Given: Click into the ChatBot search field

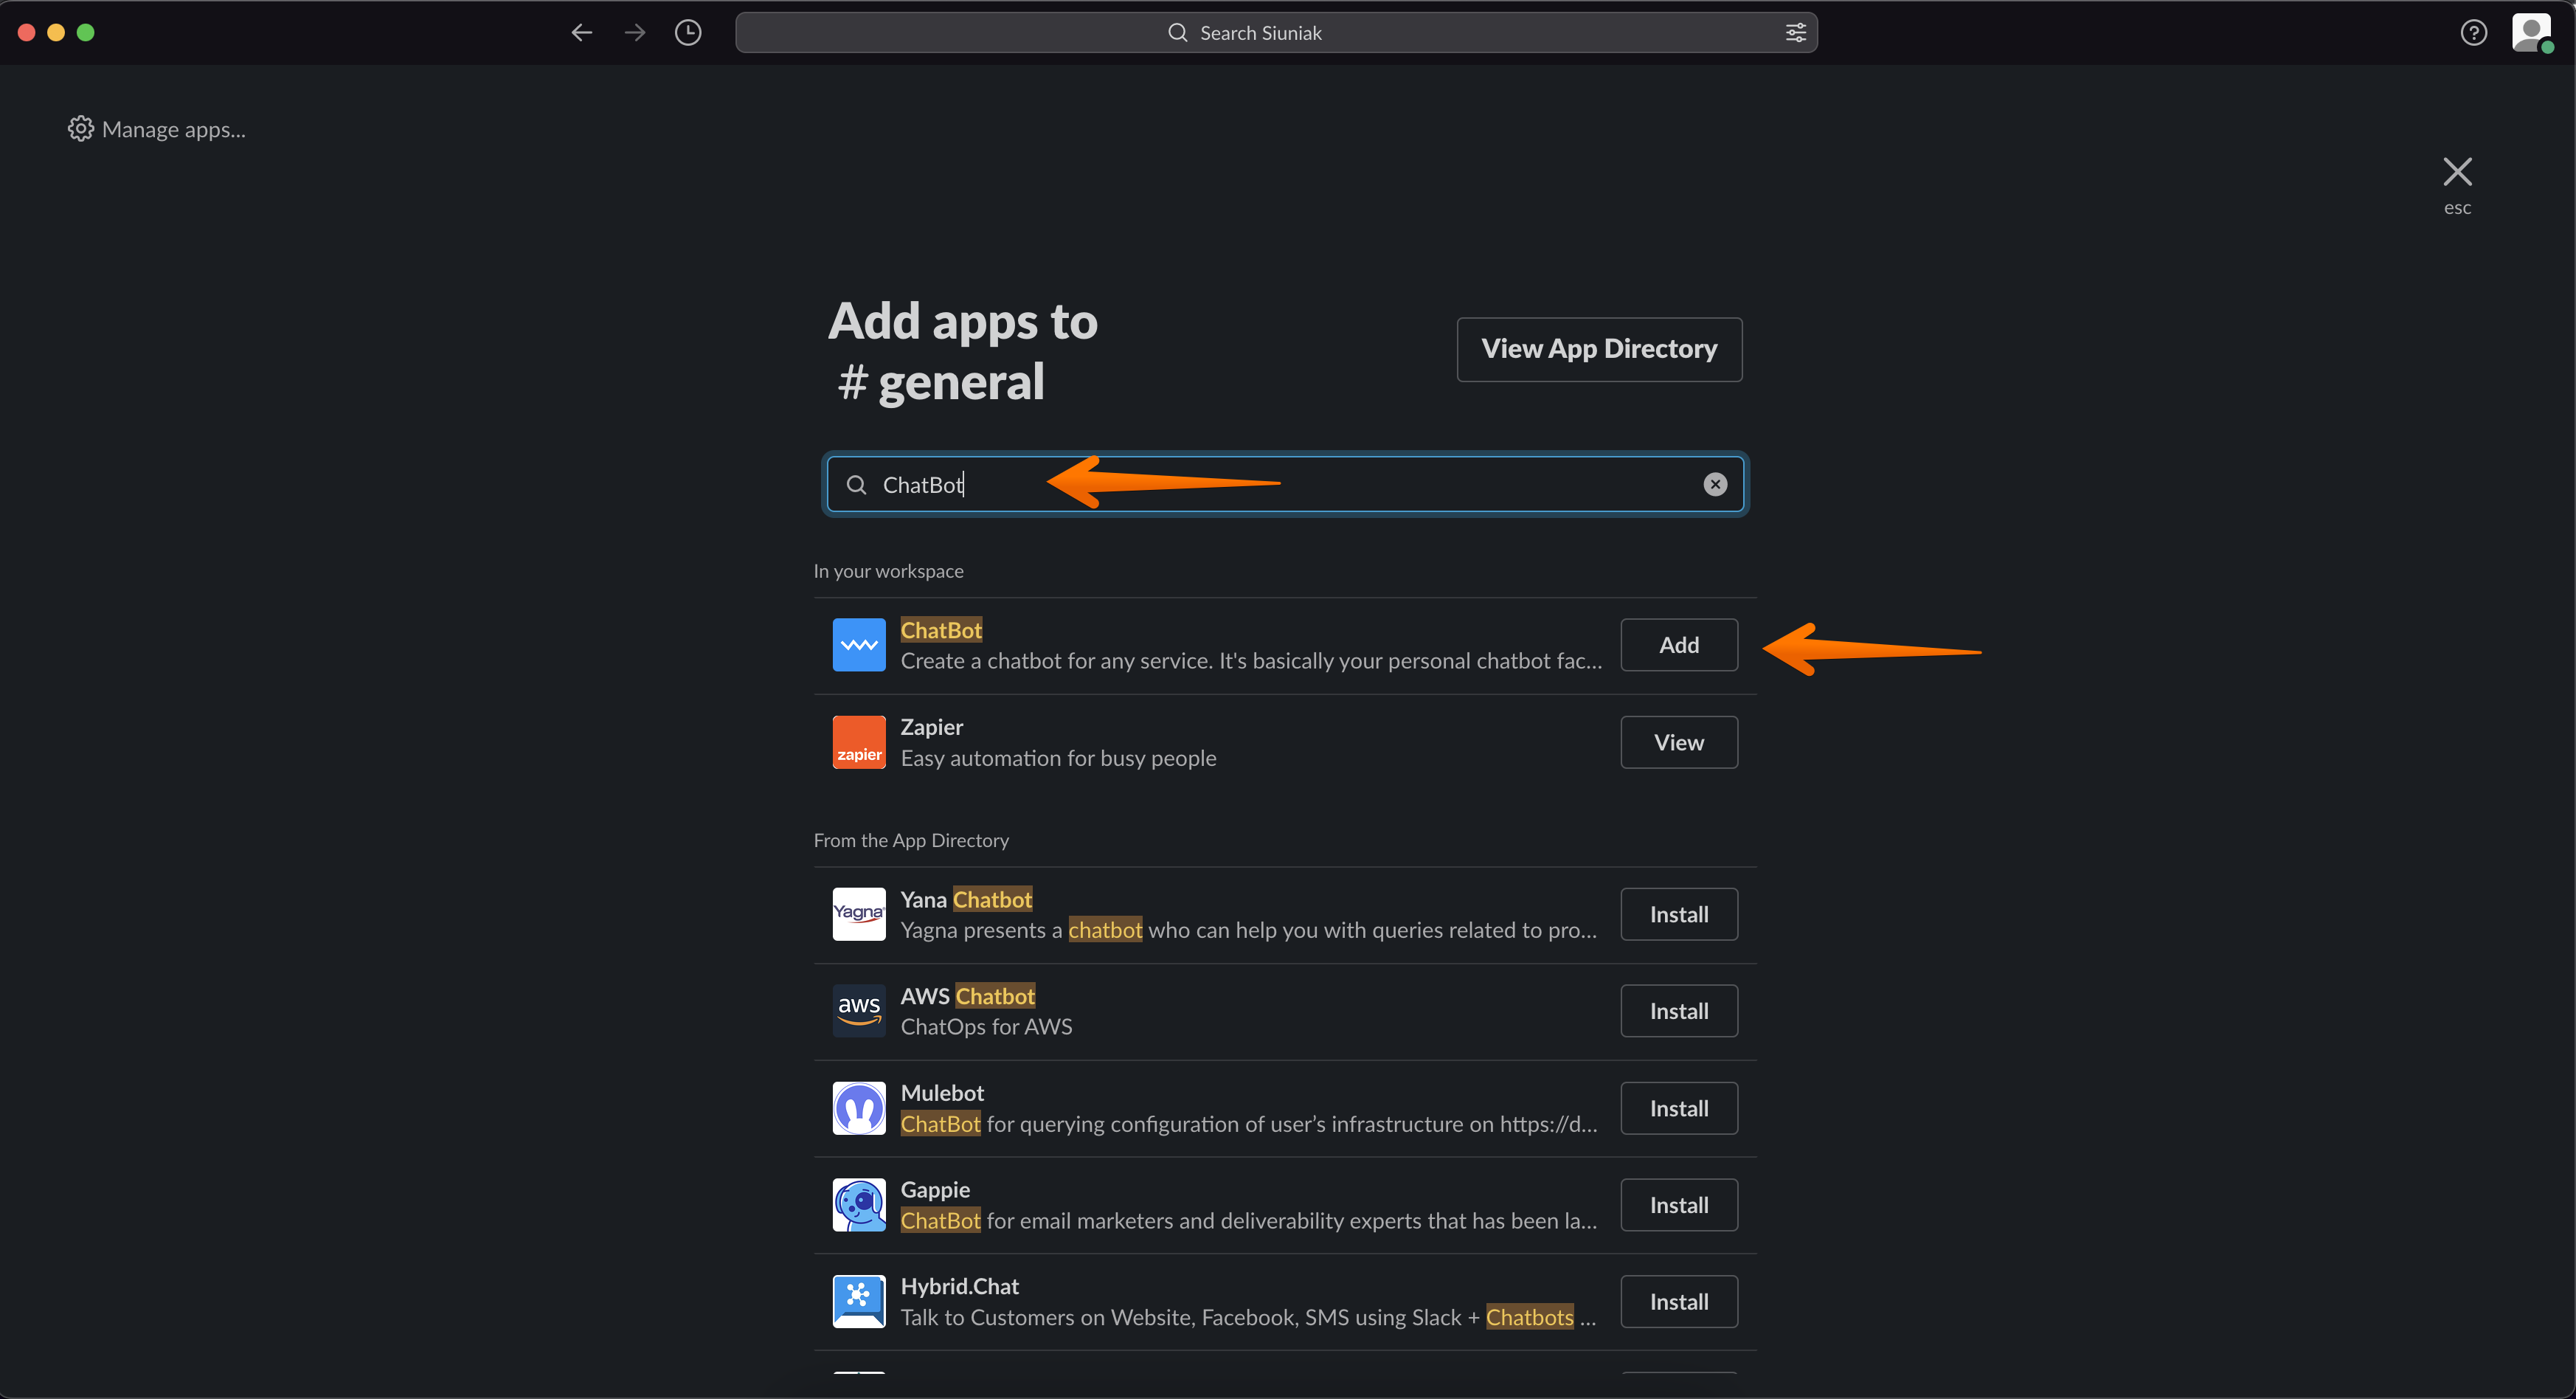Looking at the screenshot, I should pyautogui.click(x=1285, y=485).
